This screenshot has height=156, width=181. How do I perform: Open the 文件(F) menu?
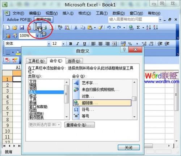(18, 13)
